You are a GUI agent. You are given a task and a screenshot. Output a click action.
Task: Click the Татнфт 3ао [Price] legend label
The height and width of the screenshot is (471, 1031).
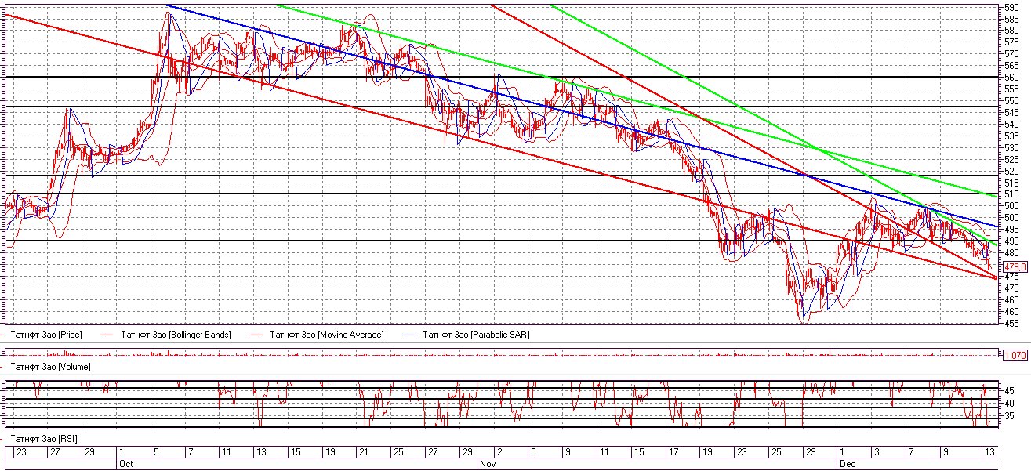click(x=45, y=335)
